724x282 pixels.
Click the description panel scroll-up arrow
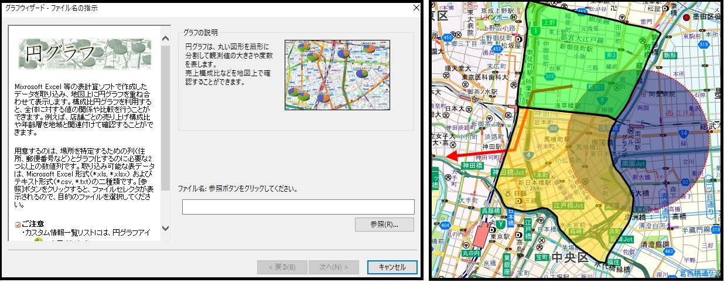165,39
